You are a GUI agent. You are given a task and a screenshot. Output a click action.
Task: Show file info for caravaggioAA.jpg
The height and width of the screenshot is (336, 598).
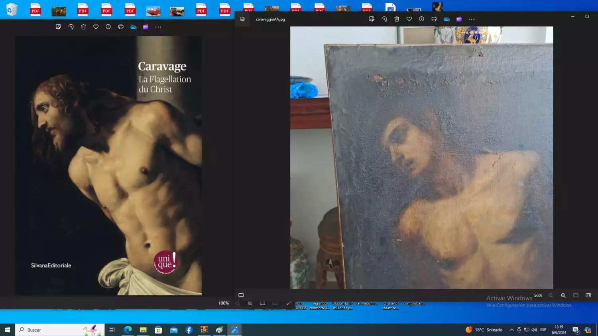pos(421,19)
